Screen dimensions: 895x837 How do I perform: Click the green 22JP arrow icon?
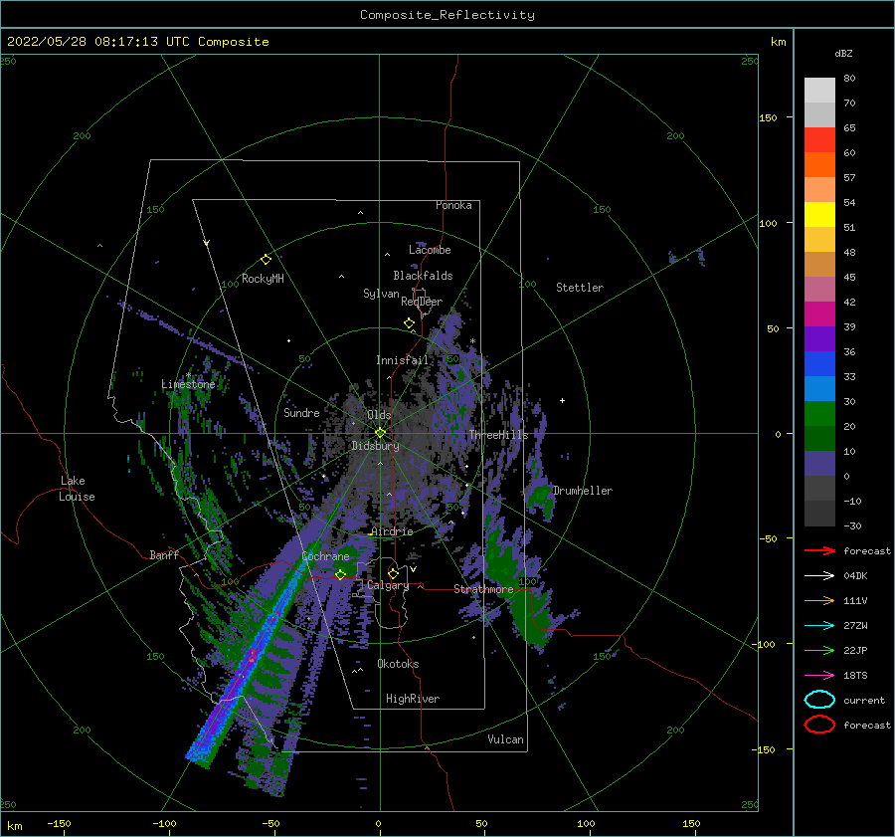coord(819,650)
